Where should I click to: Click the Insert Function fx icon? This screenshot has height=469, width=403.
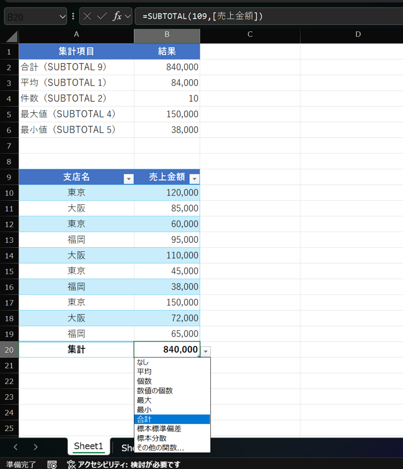[x=117, y=16]
